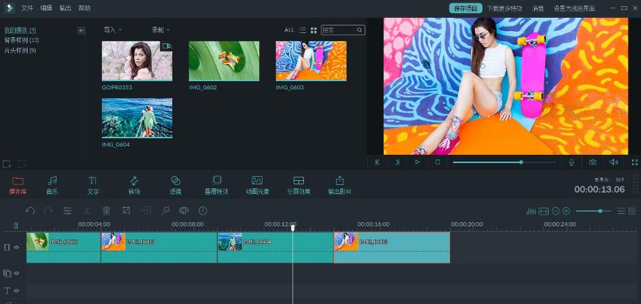Toggle visibility eye on the text track

pos(17,291)
